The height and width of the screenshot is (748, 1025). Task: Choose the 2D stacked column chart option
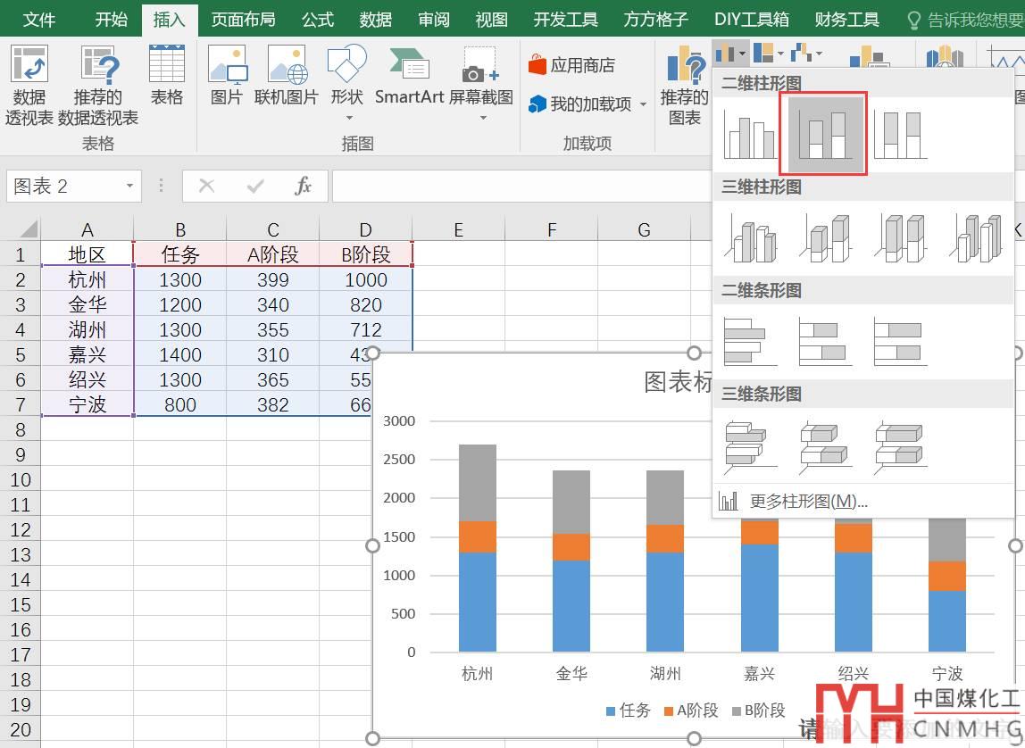(825, 135)
